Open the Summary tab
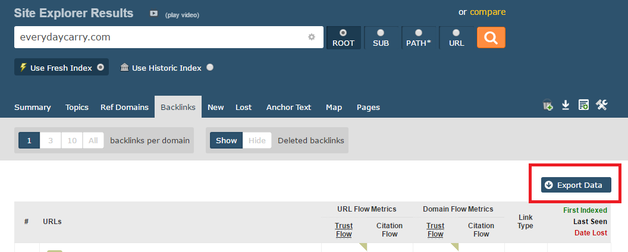This screenshot has height=252, width=628. [33, 107]
